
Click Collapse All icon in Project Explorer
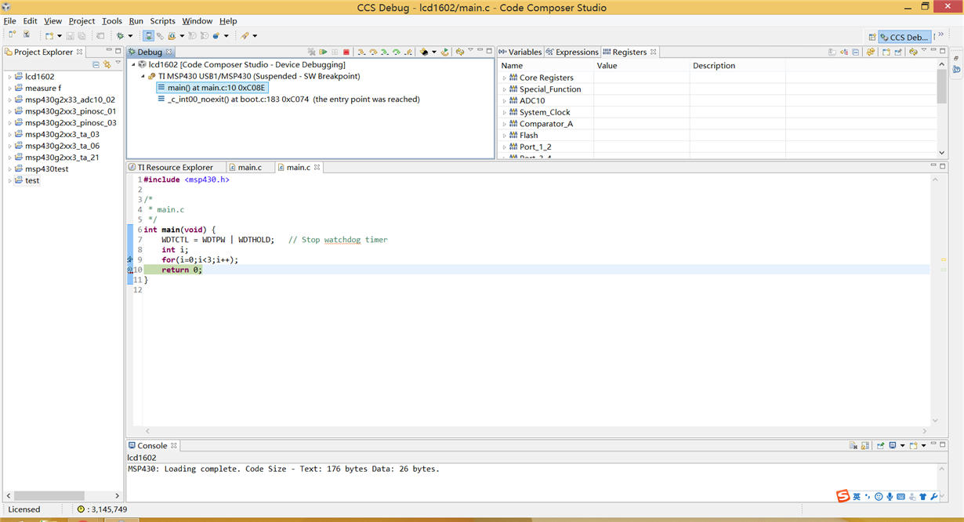coord(96,65)
